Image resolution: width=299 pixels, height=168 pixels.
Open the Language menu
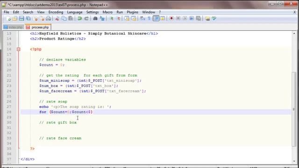point(75,12)
